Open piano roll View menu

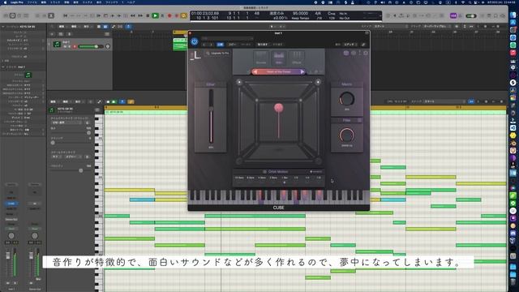pos(79,101)
